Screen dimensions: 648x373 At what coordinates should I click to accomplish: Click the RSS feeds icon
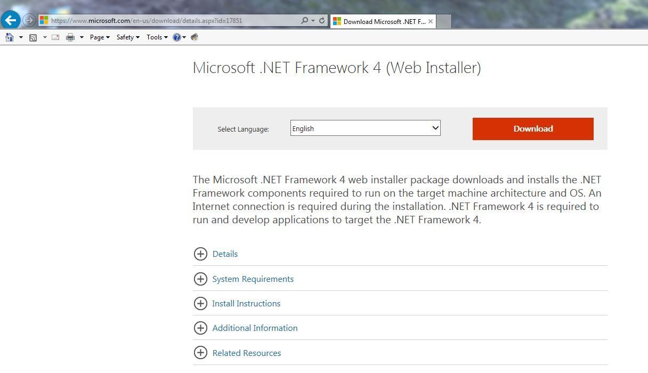tap(33, 37)
